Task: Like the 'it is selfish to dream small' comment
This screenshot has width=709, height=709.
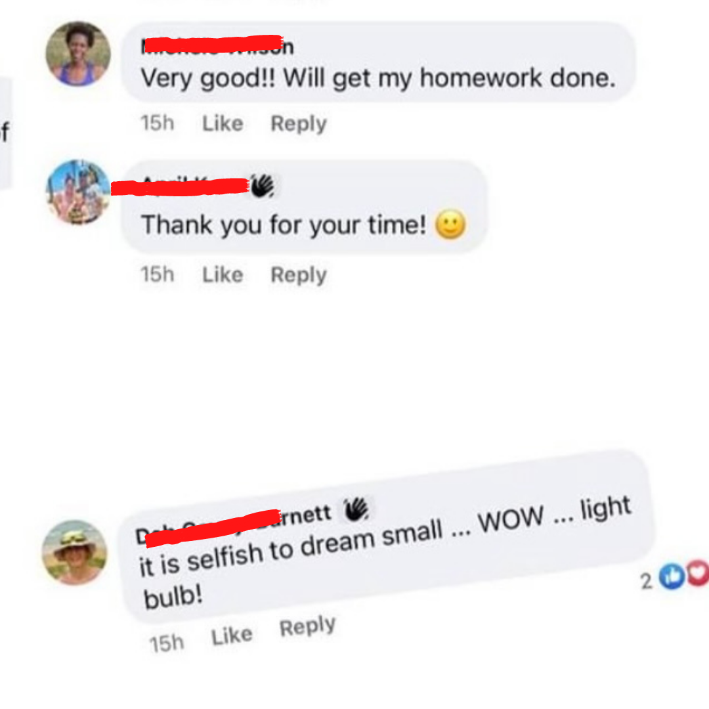Action: point(232,635)
